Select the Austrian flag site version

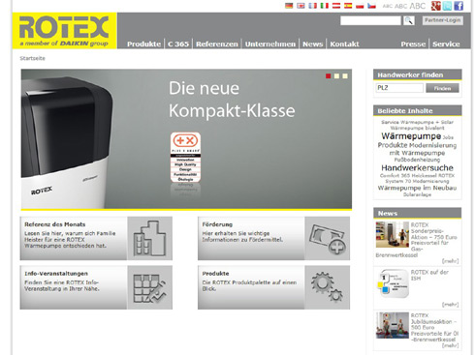(336, 6)
